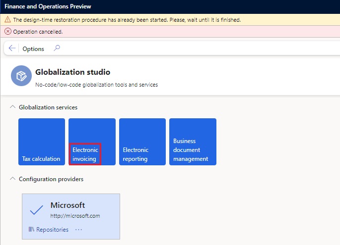The width and height of the screenshot is (340, 245).
Task: Click the http://microsoft.com URL text
Action: click(75, 216)
